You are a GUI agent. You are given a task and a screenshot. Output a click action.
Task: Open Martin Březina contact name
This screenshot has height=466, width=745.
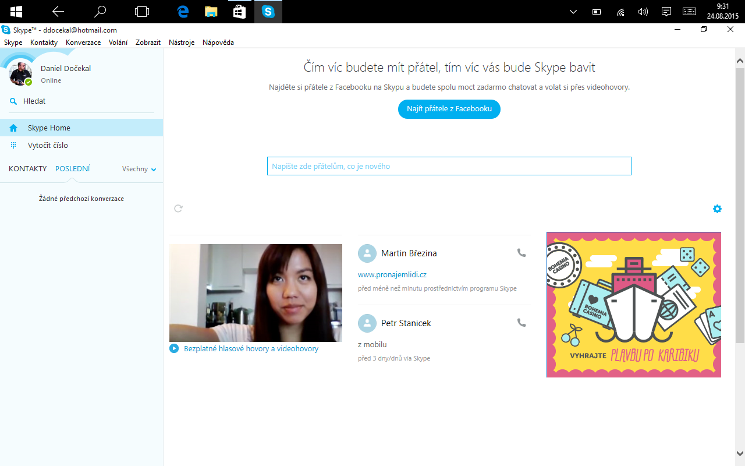pos(409,253)
